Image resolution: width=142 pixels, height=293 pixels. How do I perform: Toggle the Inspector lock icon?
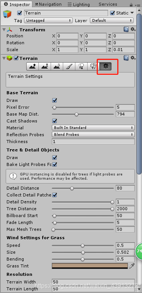pyautogui.click(x=131, y=5)
